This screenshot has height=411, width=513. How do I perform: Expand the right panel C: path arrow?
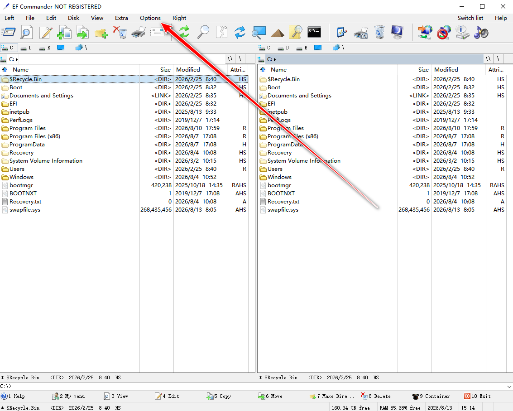(x=274, y=59)
